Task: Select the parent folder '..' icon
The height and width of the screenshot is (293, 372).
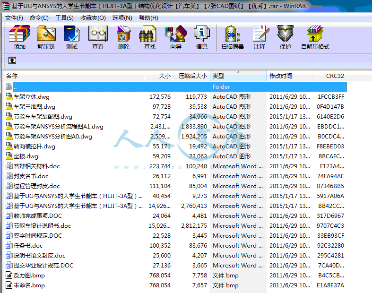Action: tap(9, 86)
